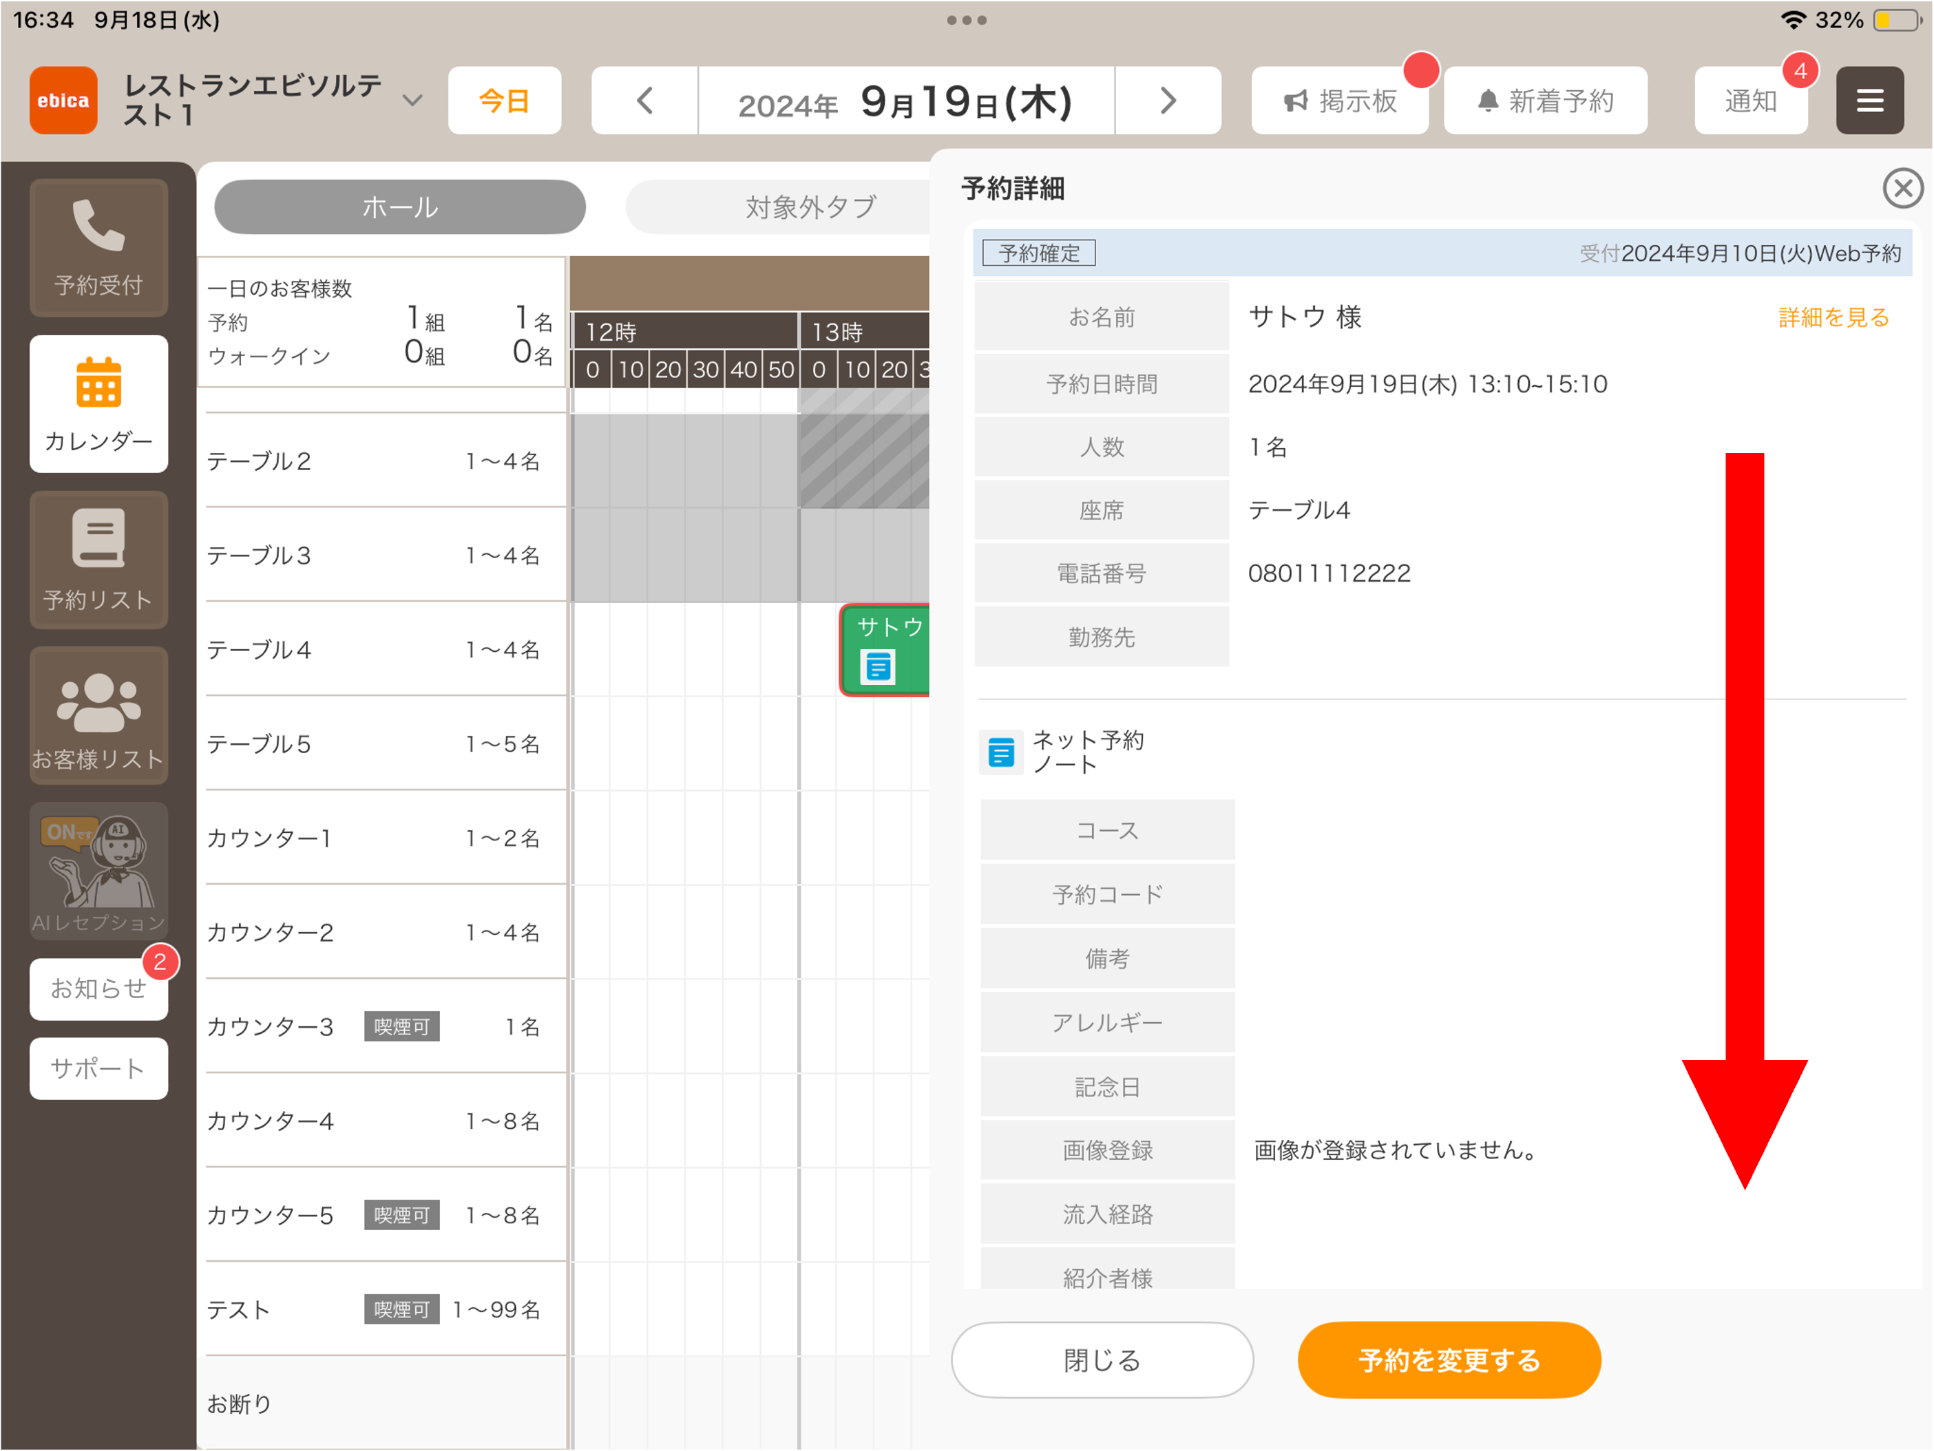Click the 予約確定 status badge
This screenshot has width=1934, height=1451.
click(x=1039, y=253)
